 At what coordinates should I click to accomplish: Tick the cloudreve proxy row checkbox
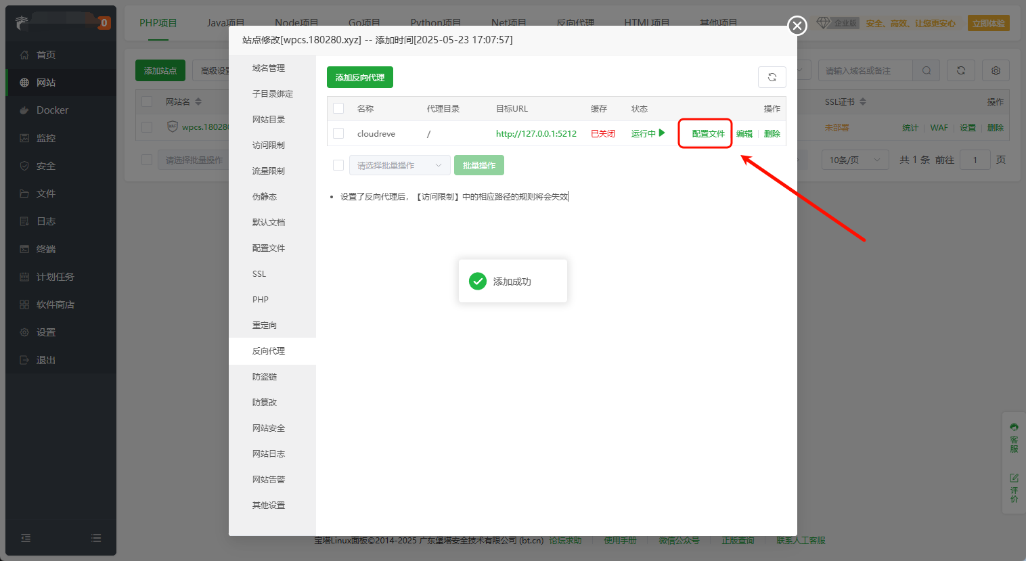pos(338,134)
